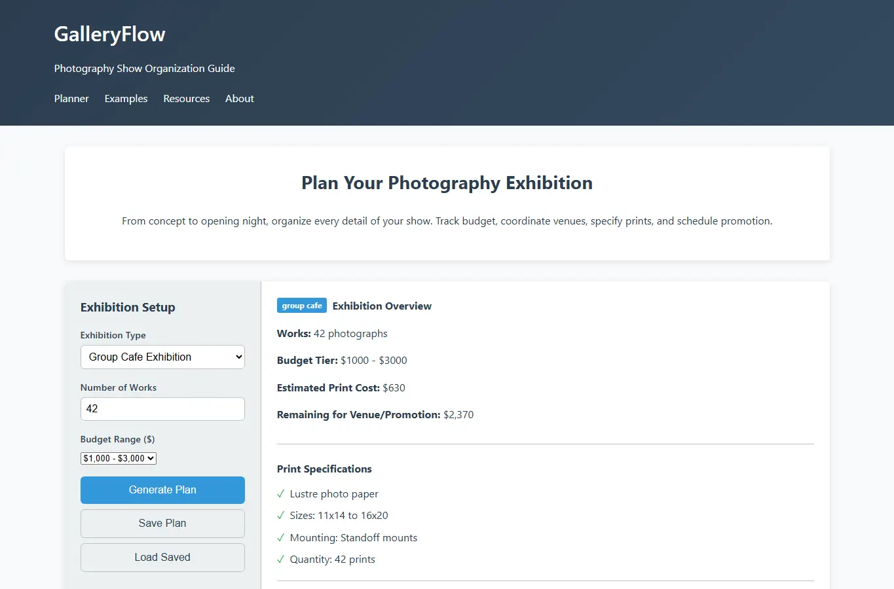This screenshot has height=589, width=894.
Task: Open the Planner nav link
Action: click(71, 99)
